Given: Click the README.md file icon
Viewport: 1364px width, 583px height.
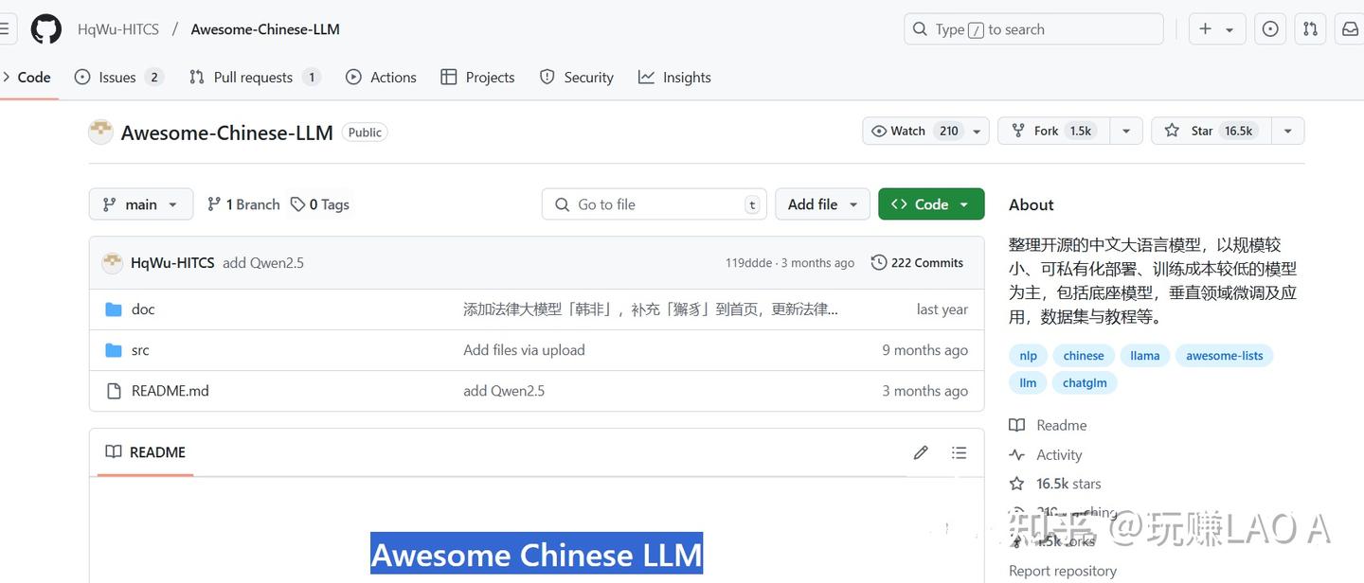Looking at the screenshot, I should tap(115, 390).
